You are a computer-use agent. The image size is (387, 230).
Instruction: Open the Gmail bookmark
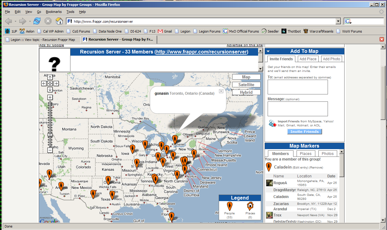(x=165, y=31)
